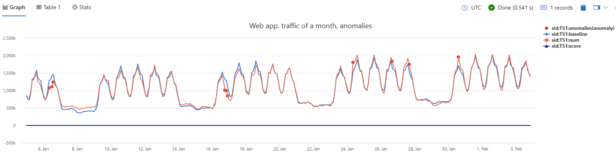The height and width of the screenshot is (158, 616).
Task: Click the 1 records label
Action: (x=561, y=8)
